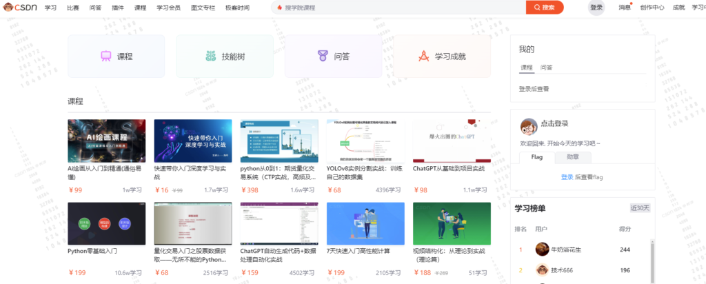Open 问答 in top navigation
Viewport: 706px width, 284px height.
(x=95, y=8)
